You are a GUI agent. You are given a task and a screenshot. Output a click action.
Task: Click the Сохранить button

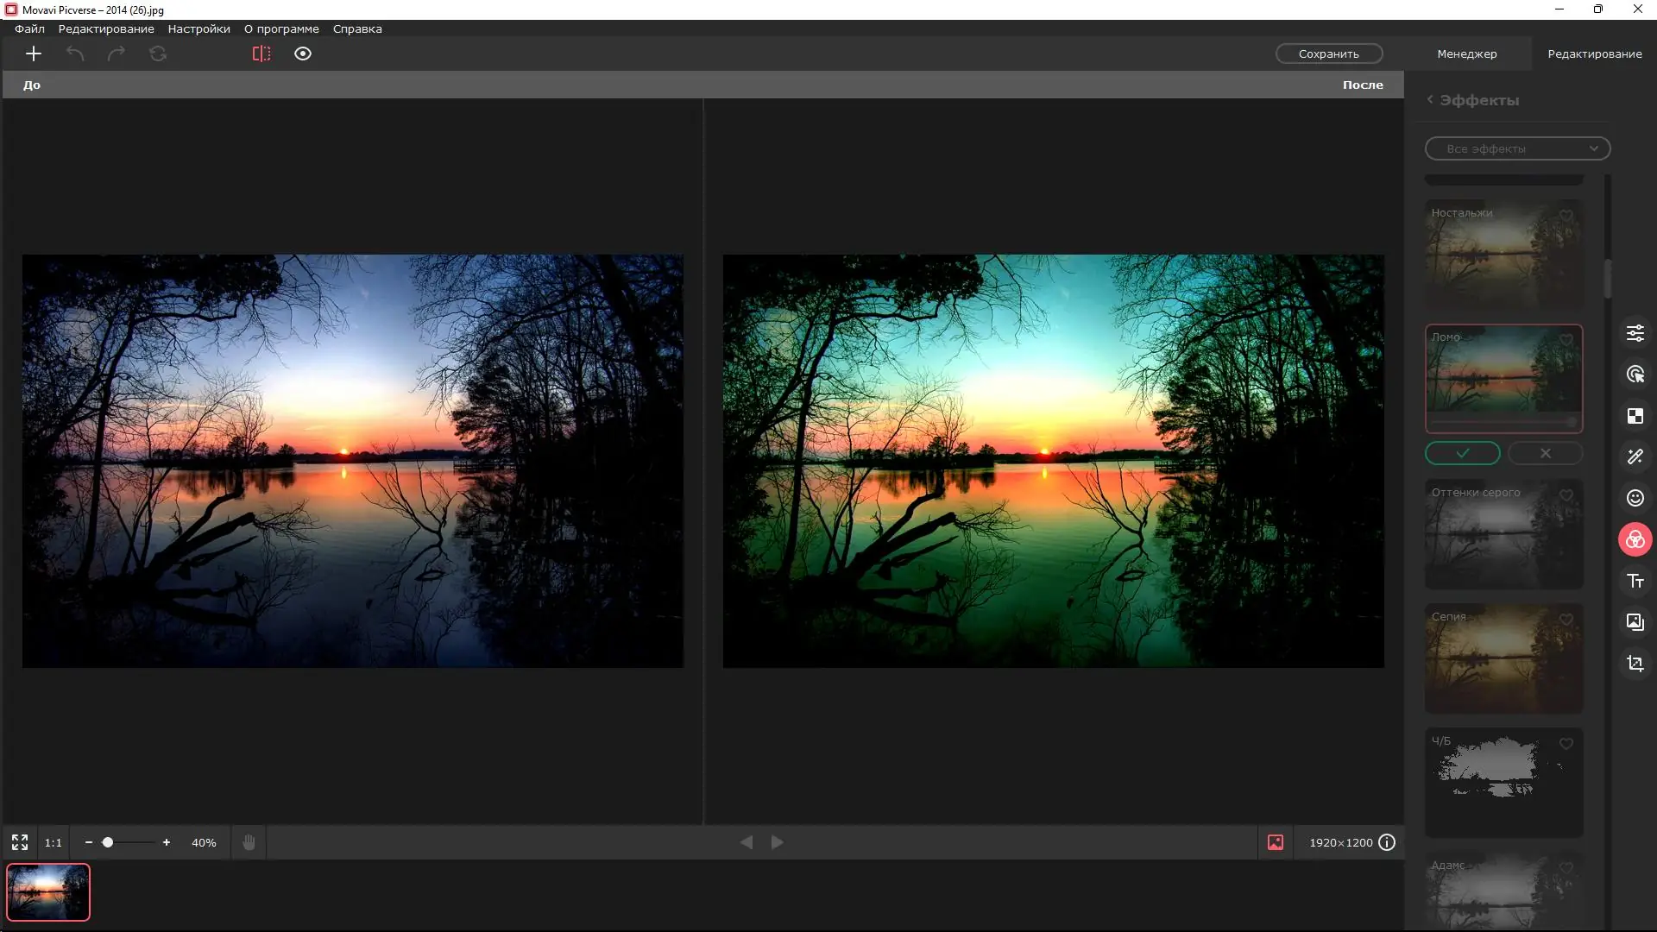[x=1328, y=54]
